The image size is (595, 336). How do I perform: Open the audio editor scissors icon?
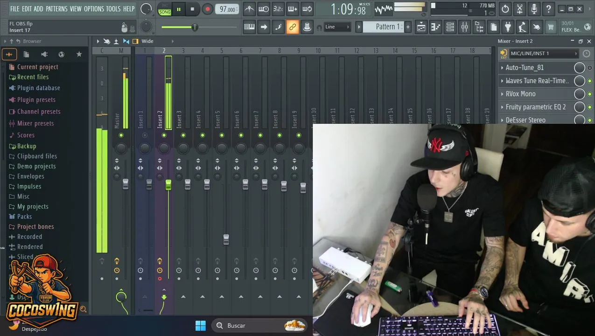point(519,9)
